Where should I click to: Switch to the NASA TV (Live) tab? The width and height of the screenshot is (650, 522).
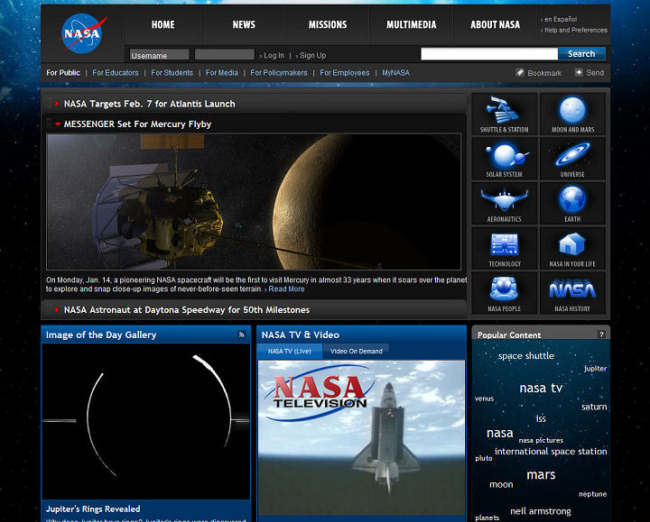point(290,351)
